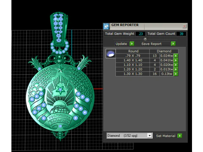Click green arrow on .79 X .79 row

(x=176, y=56)
